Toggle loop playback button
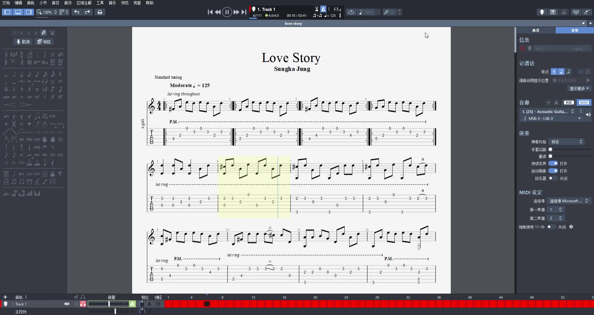This screenshot has width=594, height=315. [x=351, y=12]
